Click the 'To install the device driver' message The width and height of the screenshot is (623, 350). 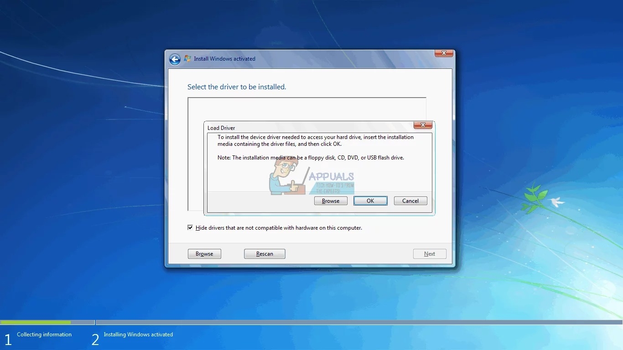(316, 140)
